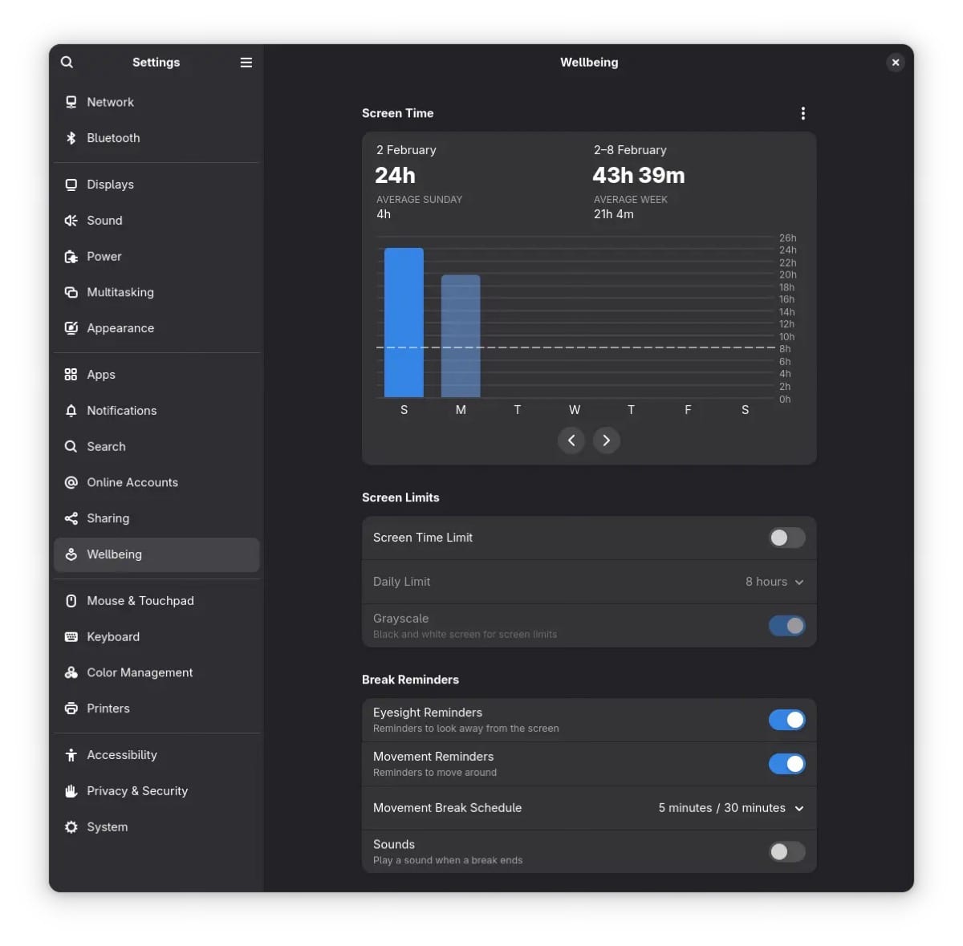Click the search magnifier icon in Settings header

coord(67,63)
